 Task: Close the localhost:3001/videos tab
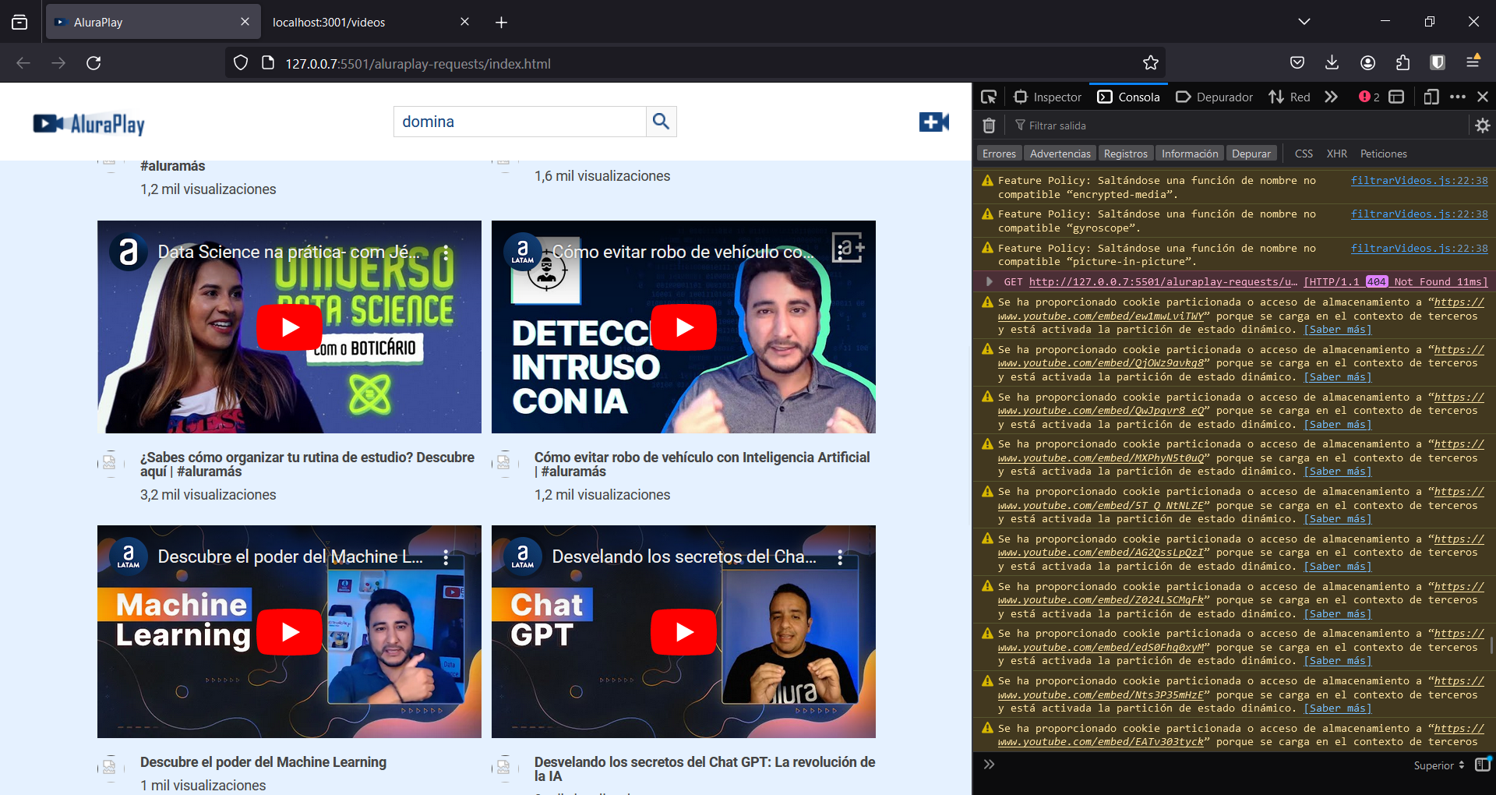point(464,22)
